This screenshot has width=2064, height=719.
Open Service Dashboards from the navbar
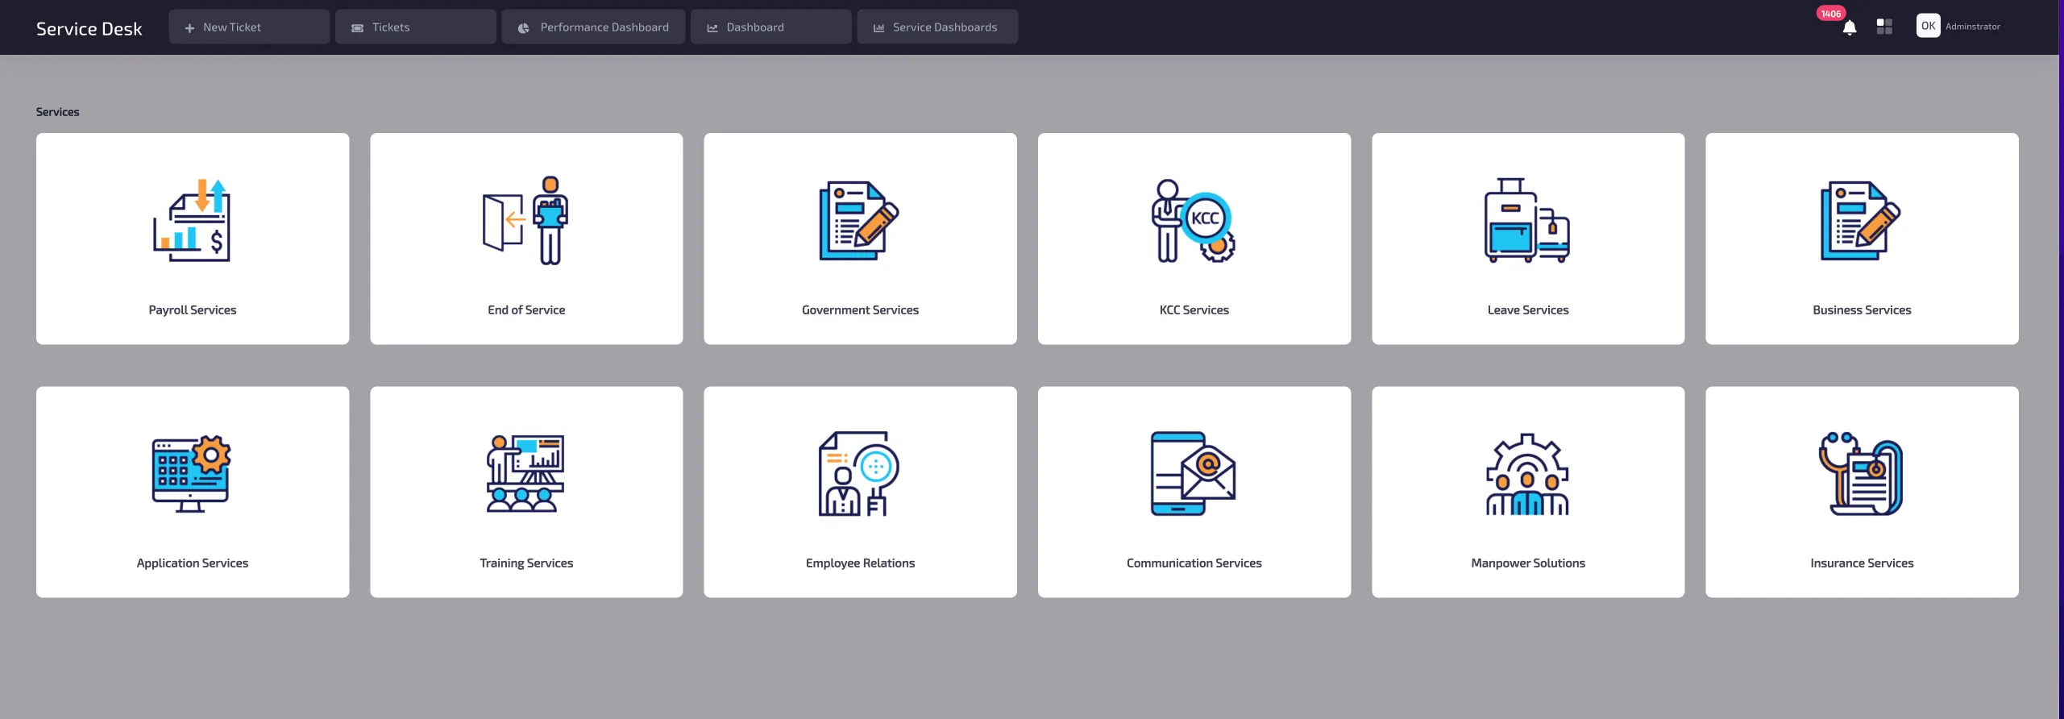(x=936, y=27)
